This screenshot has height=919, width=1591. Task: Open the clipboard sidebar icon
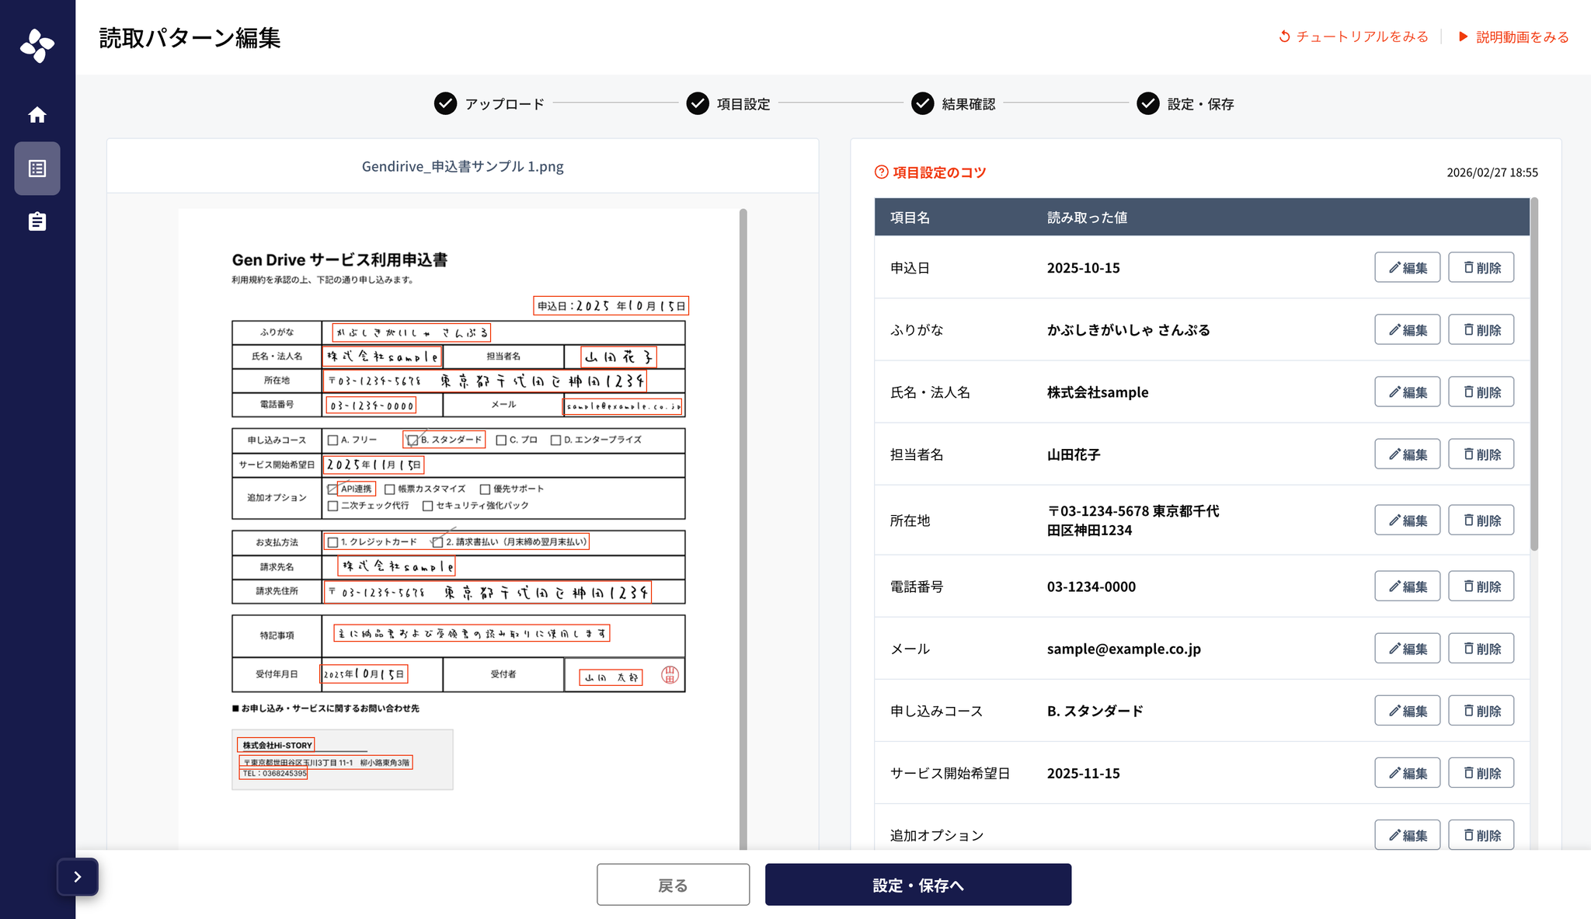pyautogui.click(x=37, y=222)
